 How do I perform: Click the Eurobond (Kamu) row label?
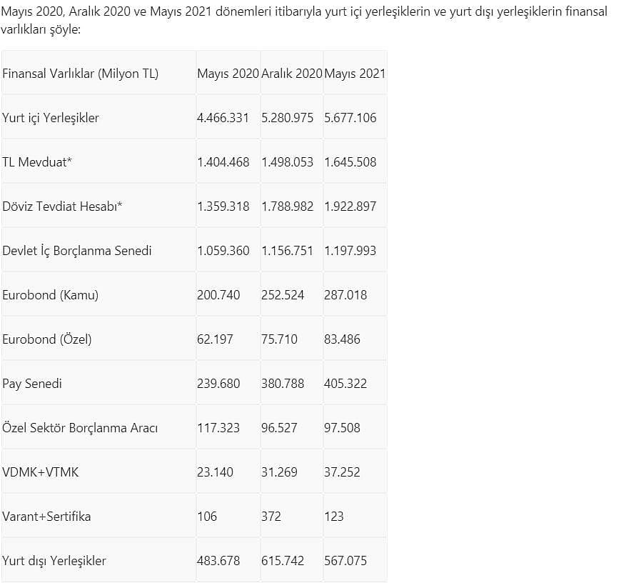tap(50, 295)
